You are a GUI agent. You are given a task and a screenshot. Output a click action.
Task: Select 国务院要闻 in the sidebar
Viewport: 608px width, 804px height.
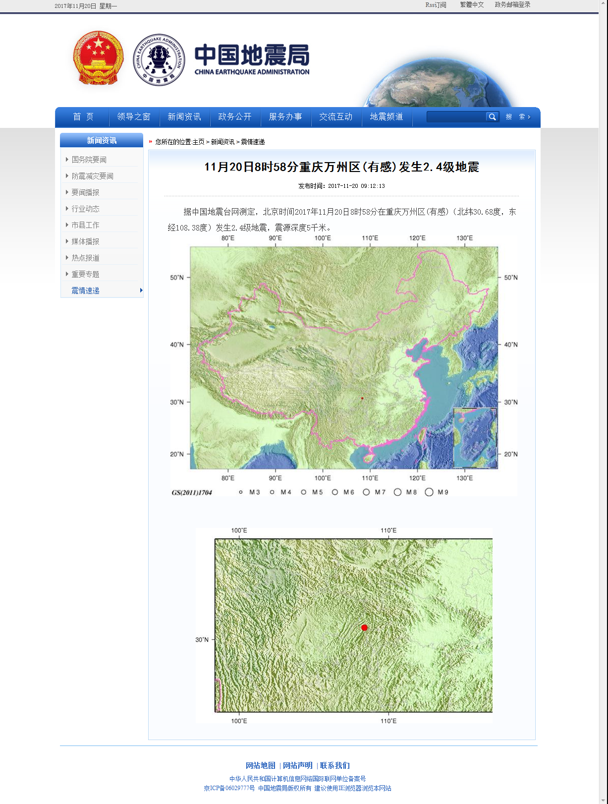pyautogui.click(x=89, y=160)
